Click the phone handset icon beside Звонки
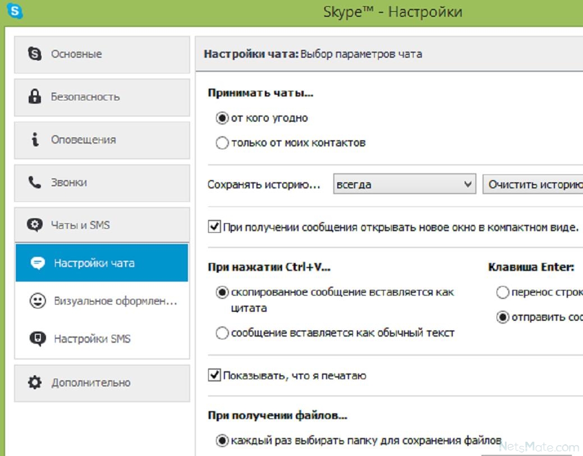This screenshot has width=583, height=456. [x=35, y=182]
